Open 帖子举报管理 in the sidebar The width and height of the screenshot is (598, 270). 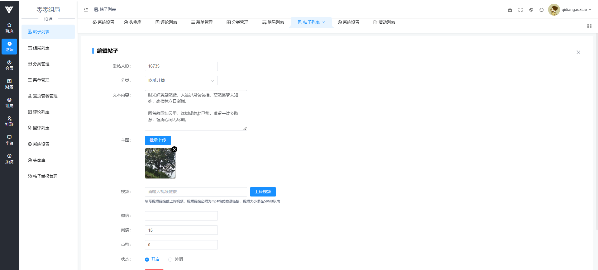pos(43,176)
